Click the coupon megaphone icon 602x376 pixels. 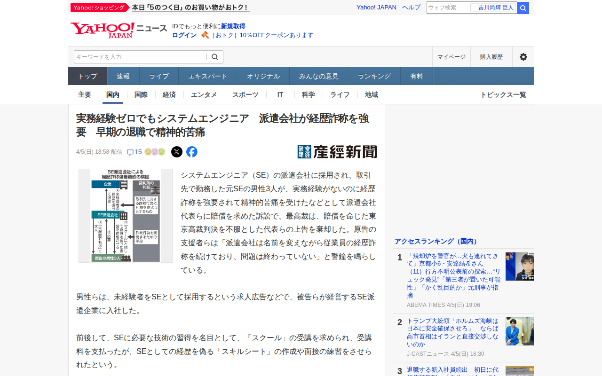[205, 35]
